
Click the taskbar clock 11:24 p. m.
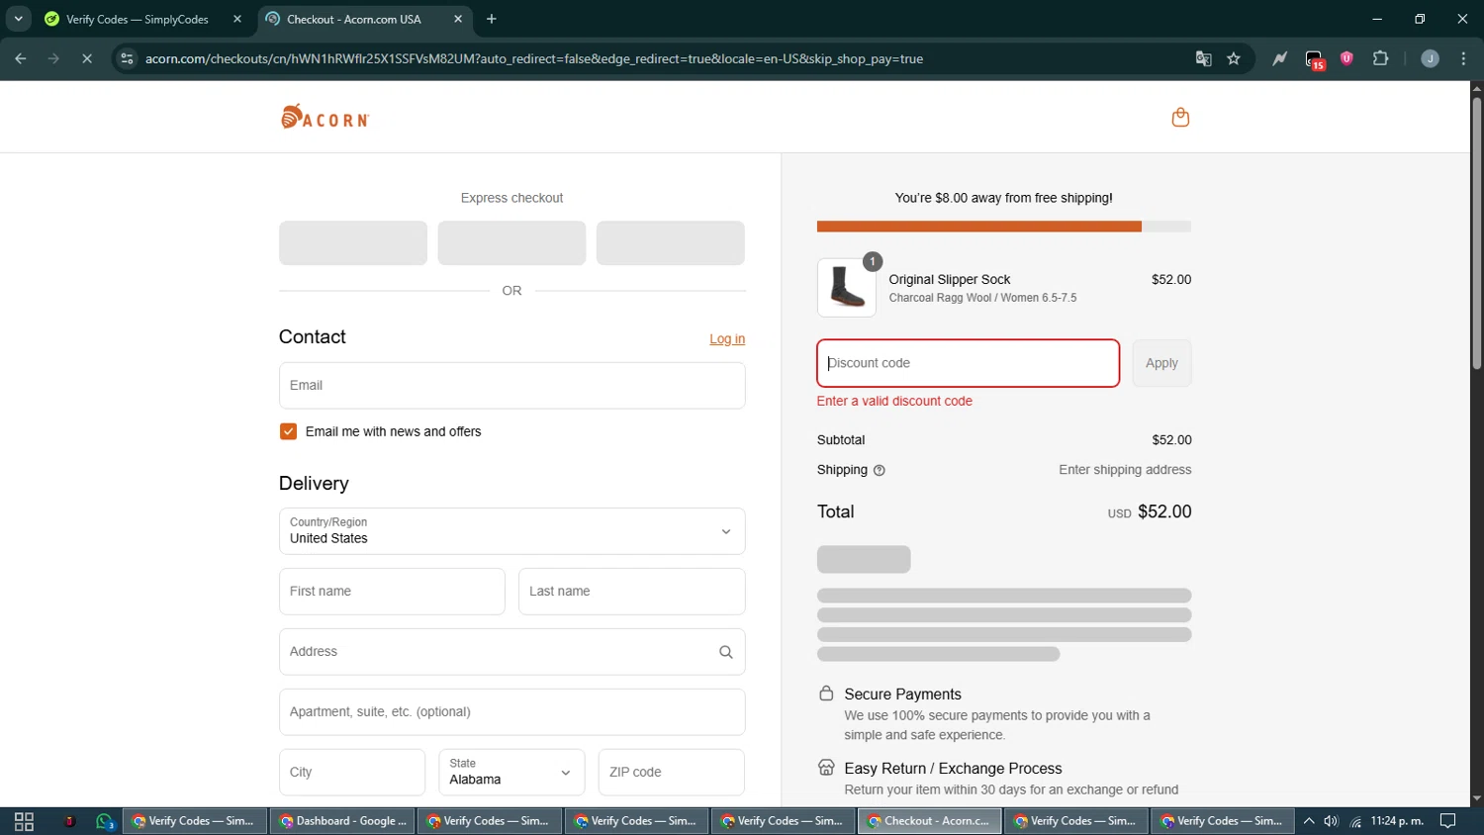1397,821
